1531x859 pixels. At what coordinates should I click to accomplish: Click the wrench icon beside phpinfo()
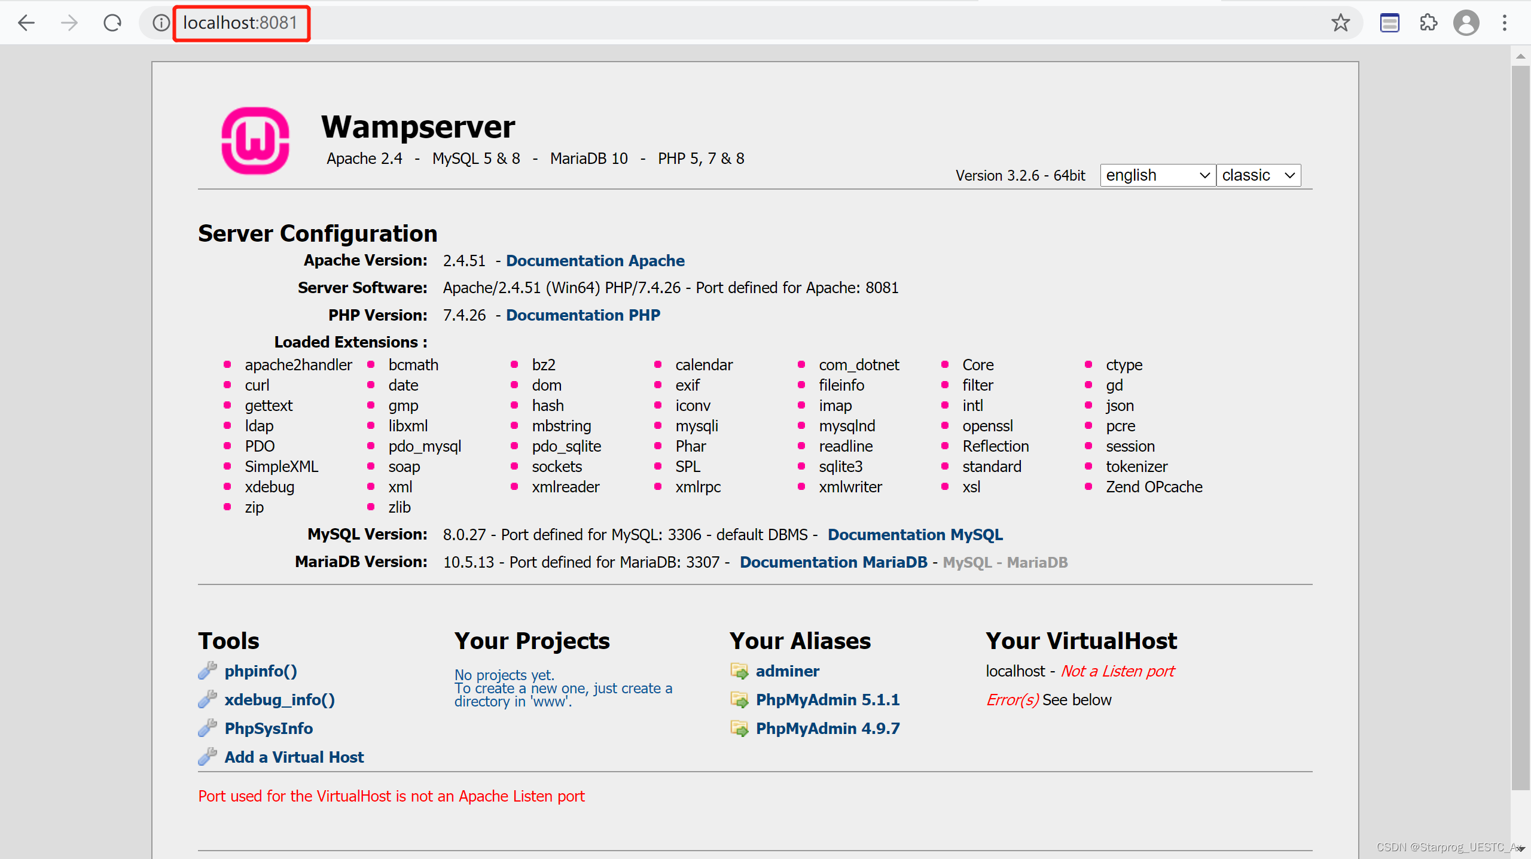pyautogui.click(x=208, y=671)
